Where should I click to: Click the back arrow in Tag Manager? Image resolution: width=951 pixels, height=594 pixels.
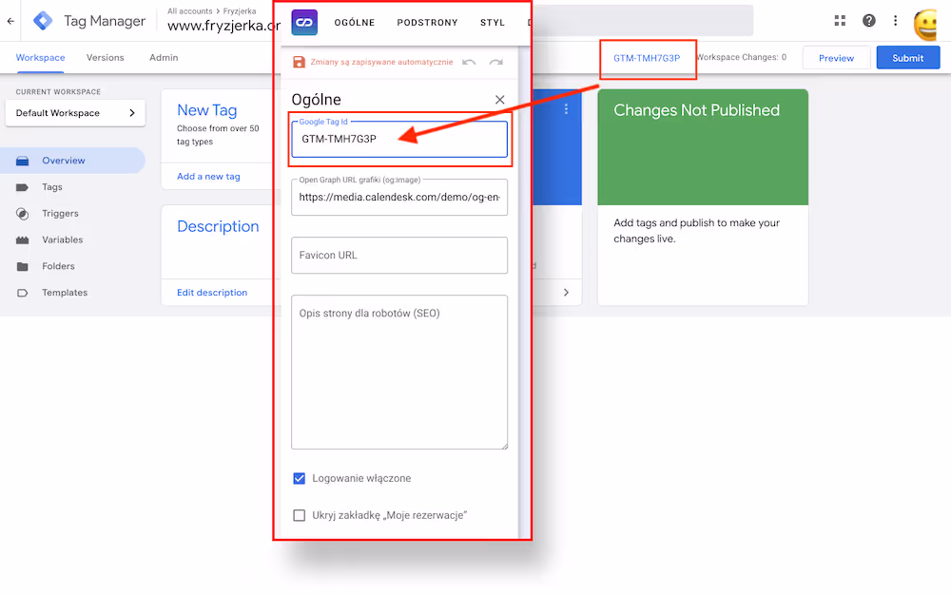(x=10, y=21)
